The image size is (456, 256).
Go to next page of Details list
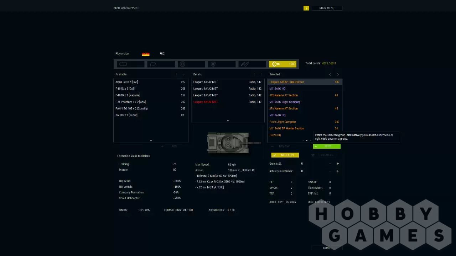tap(262, 74)
